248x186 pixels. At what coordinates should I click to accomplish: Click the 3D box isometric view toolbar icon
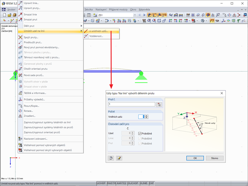[x=159, y=21]
